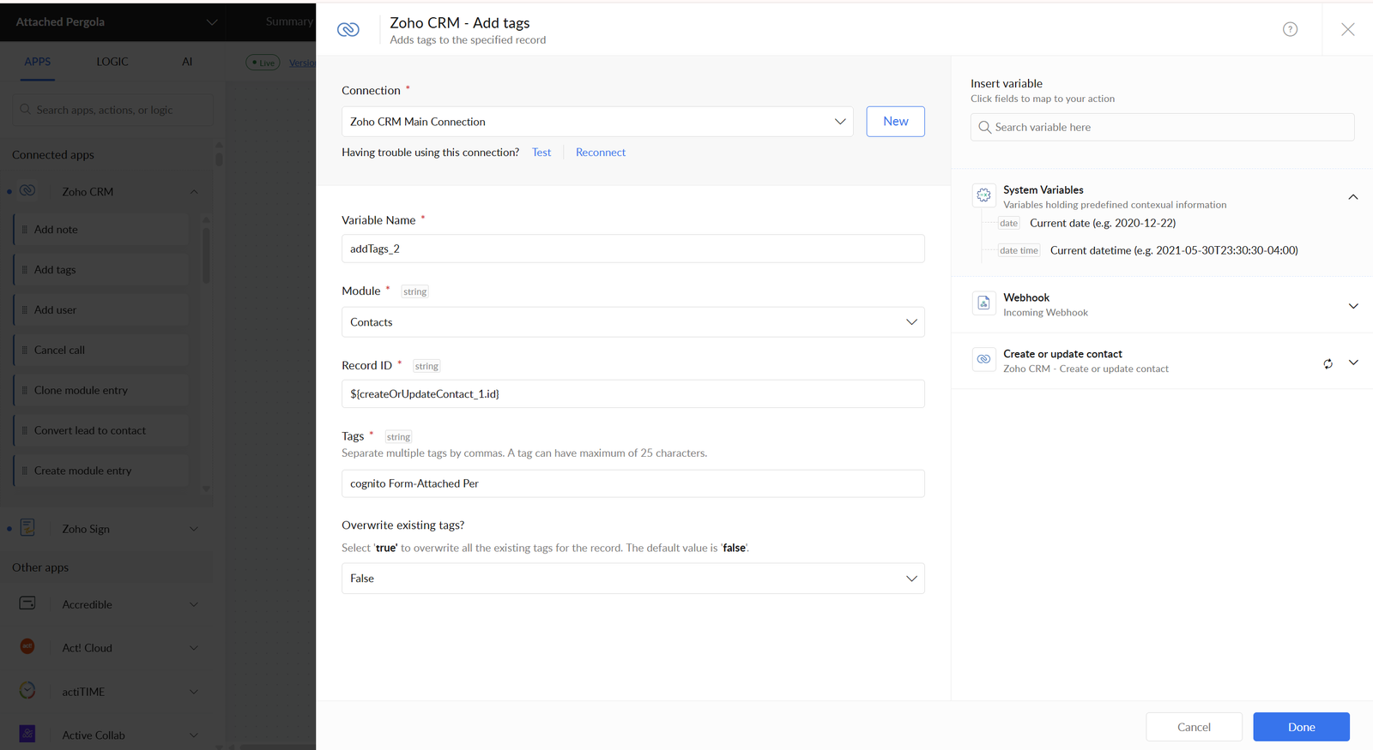
Task: Click the Zoho CRM icon in connected apps
Action: pos(27,190)
